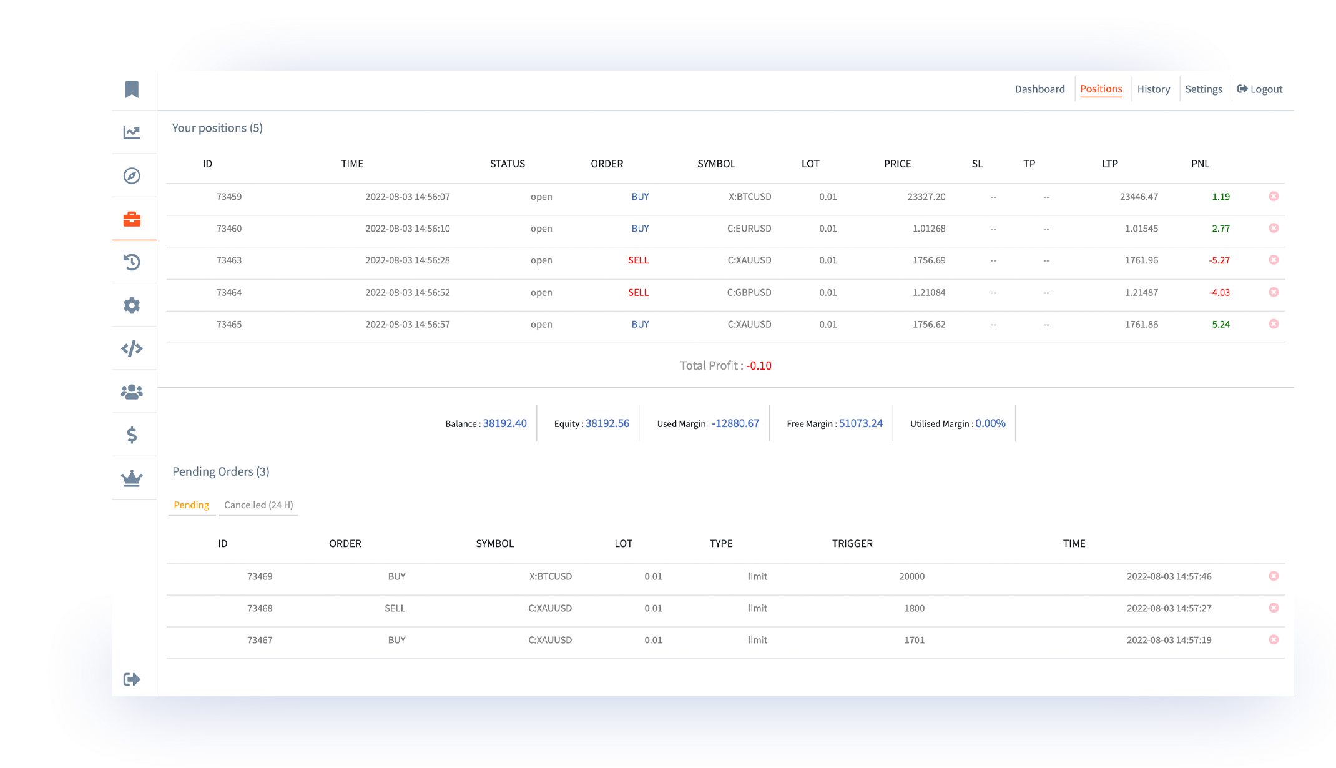Cancel pending order 73469
The image size is (1336, 768).
coord(1274,576)
